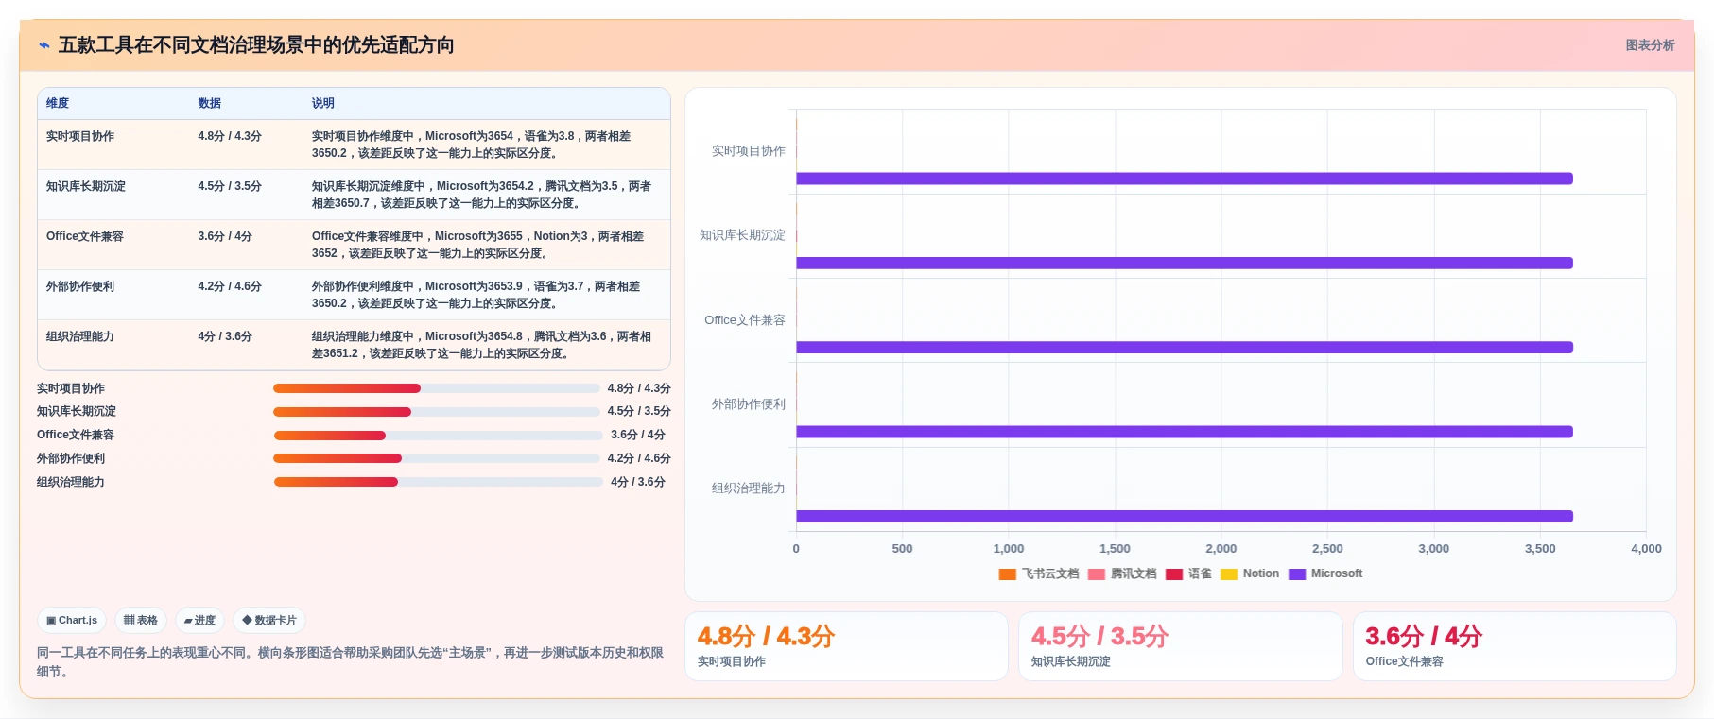Toggle 语雀 red legend swatch

pos(1174,574)
